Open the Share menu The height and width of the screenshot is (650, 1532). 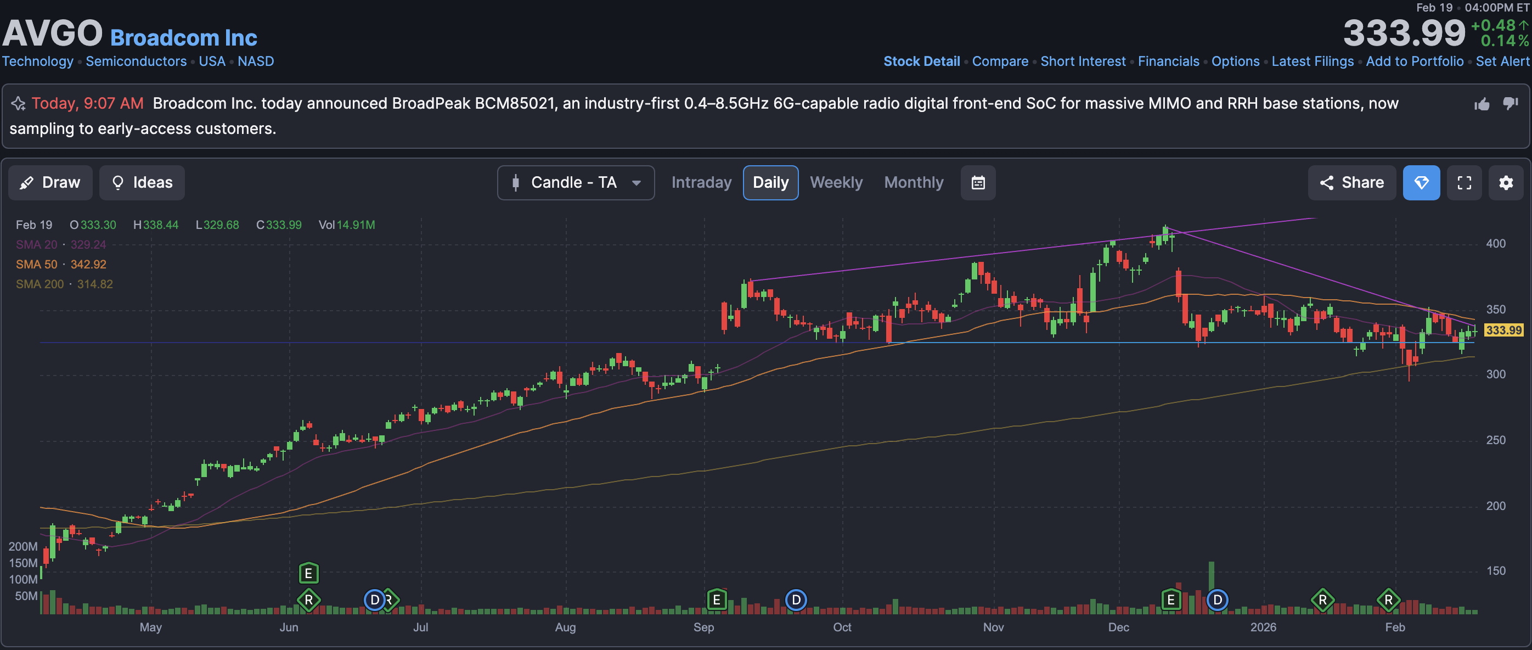1351,183
